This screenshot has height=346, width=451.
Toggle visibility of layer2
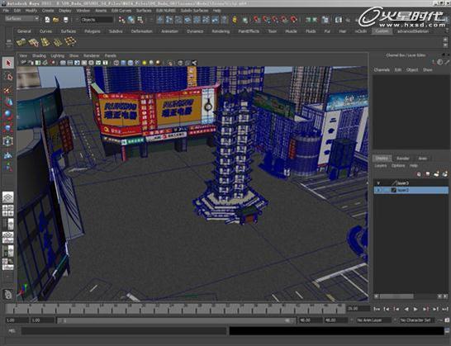tap(378, 190)
